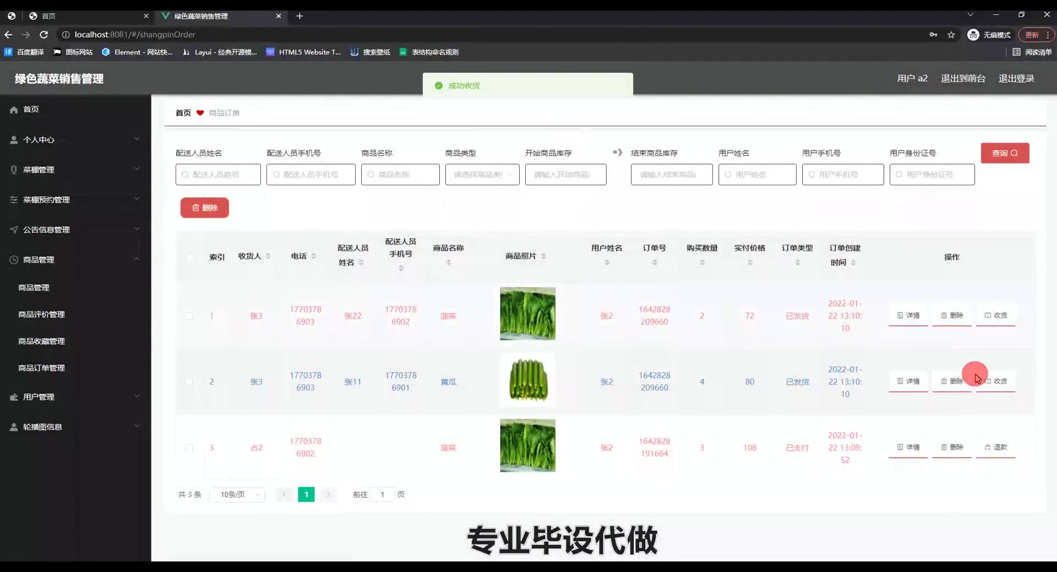Click 详情 for order row 2
Viewport: 1057px width, 572px height.
(908, 382)
